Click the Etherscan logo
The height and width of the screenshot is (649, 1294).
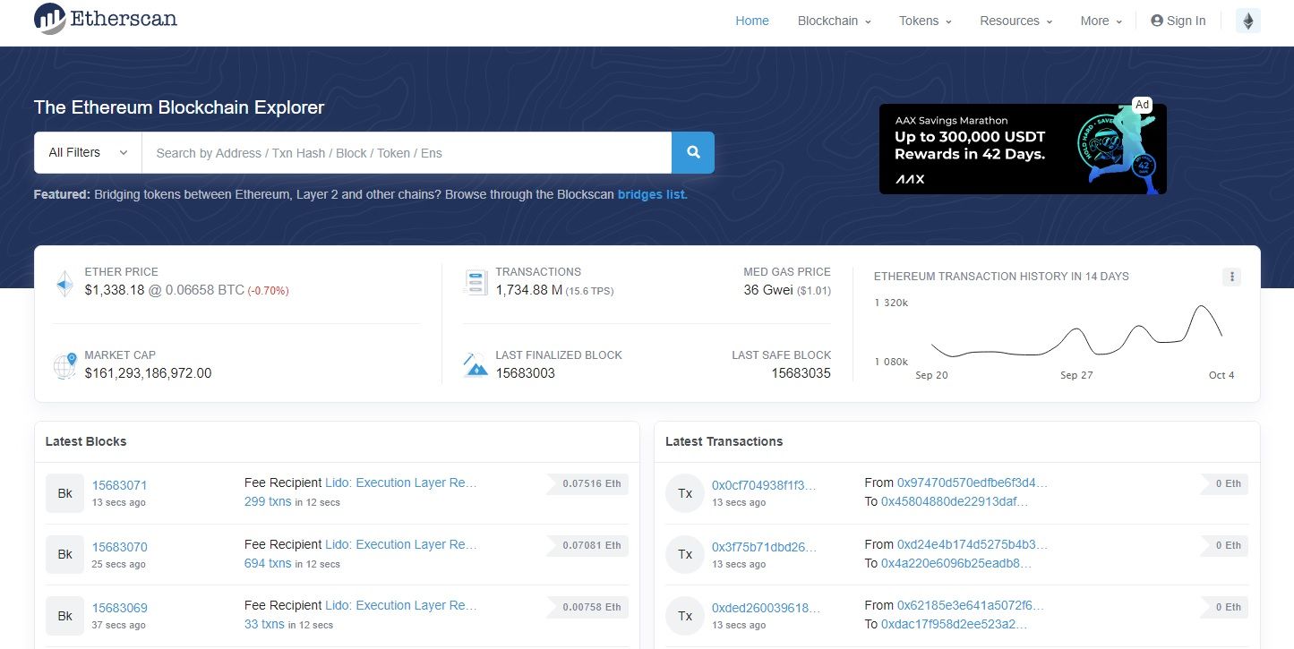click(106, 19)
